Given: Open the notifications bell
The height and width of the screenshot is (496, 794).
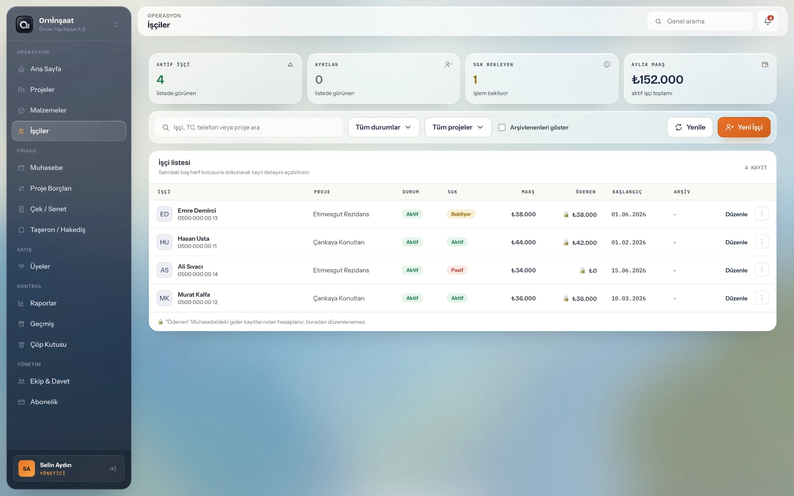Looking at the screenshot, I should click(x=768, y=21).
